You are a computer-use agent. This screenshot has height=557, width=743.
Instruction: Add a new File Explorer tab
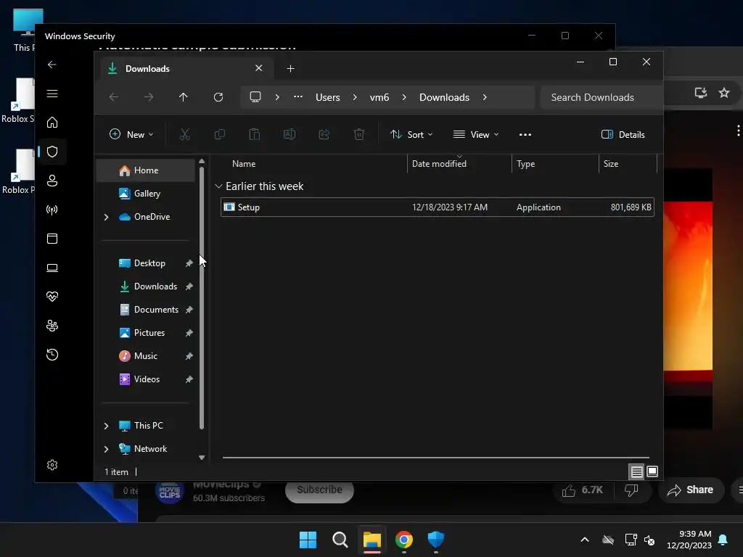[290, 69]
